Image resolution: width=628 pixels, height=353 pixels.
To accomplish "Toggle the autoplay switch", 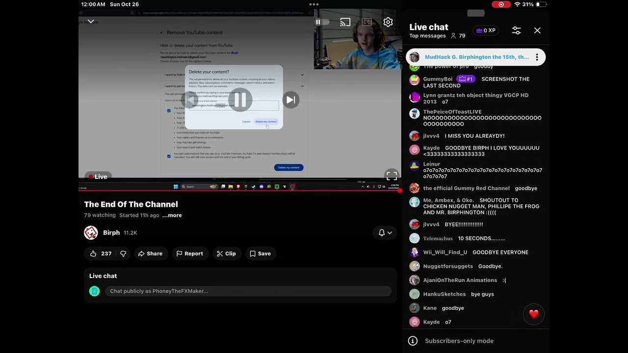I will point(321,22).
